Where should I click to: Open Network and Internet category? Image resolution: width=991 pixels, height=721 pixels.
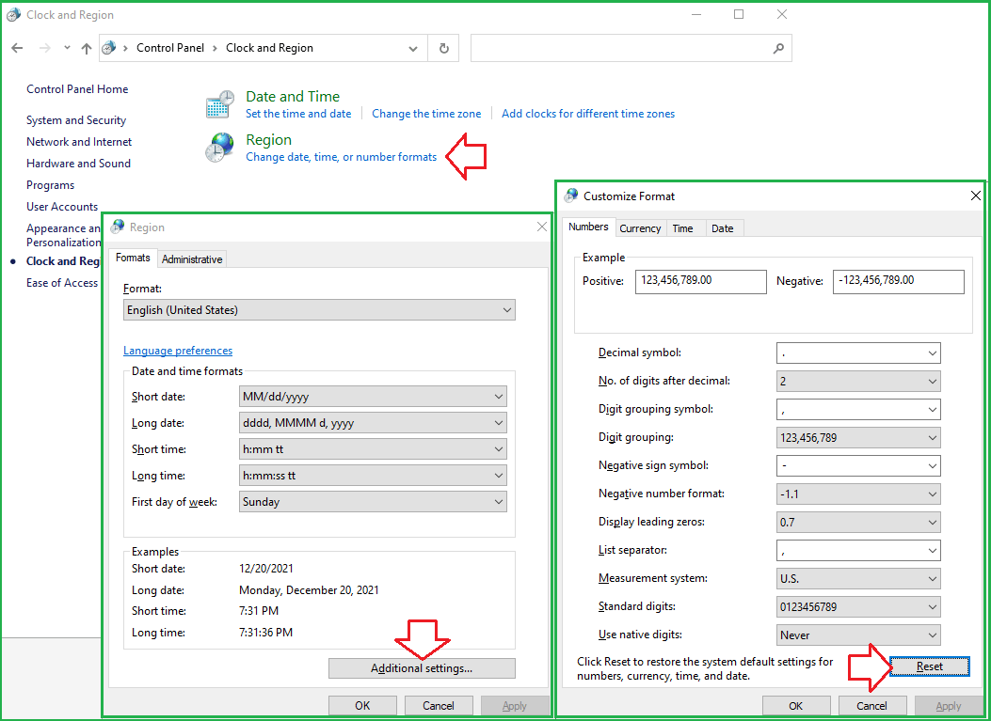tap(79, 141)
